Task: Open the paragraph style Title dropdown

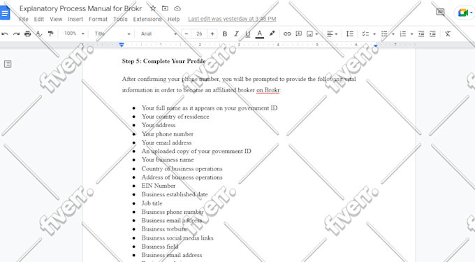Action: tap(112, 34)
